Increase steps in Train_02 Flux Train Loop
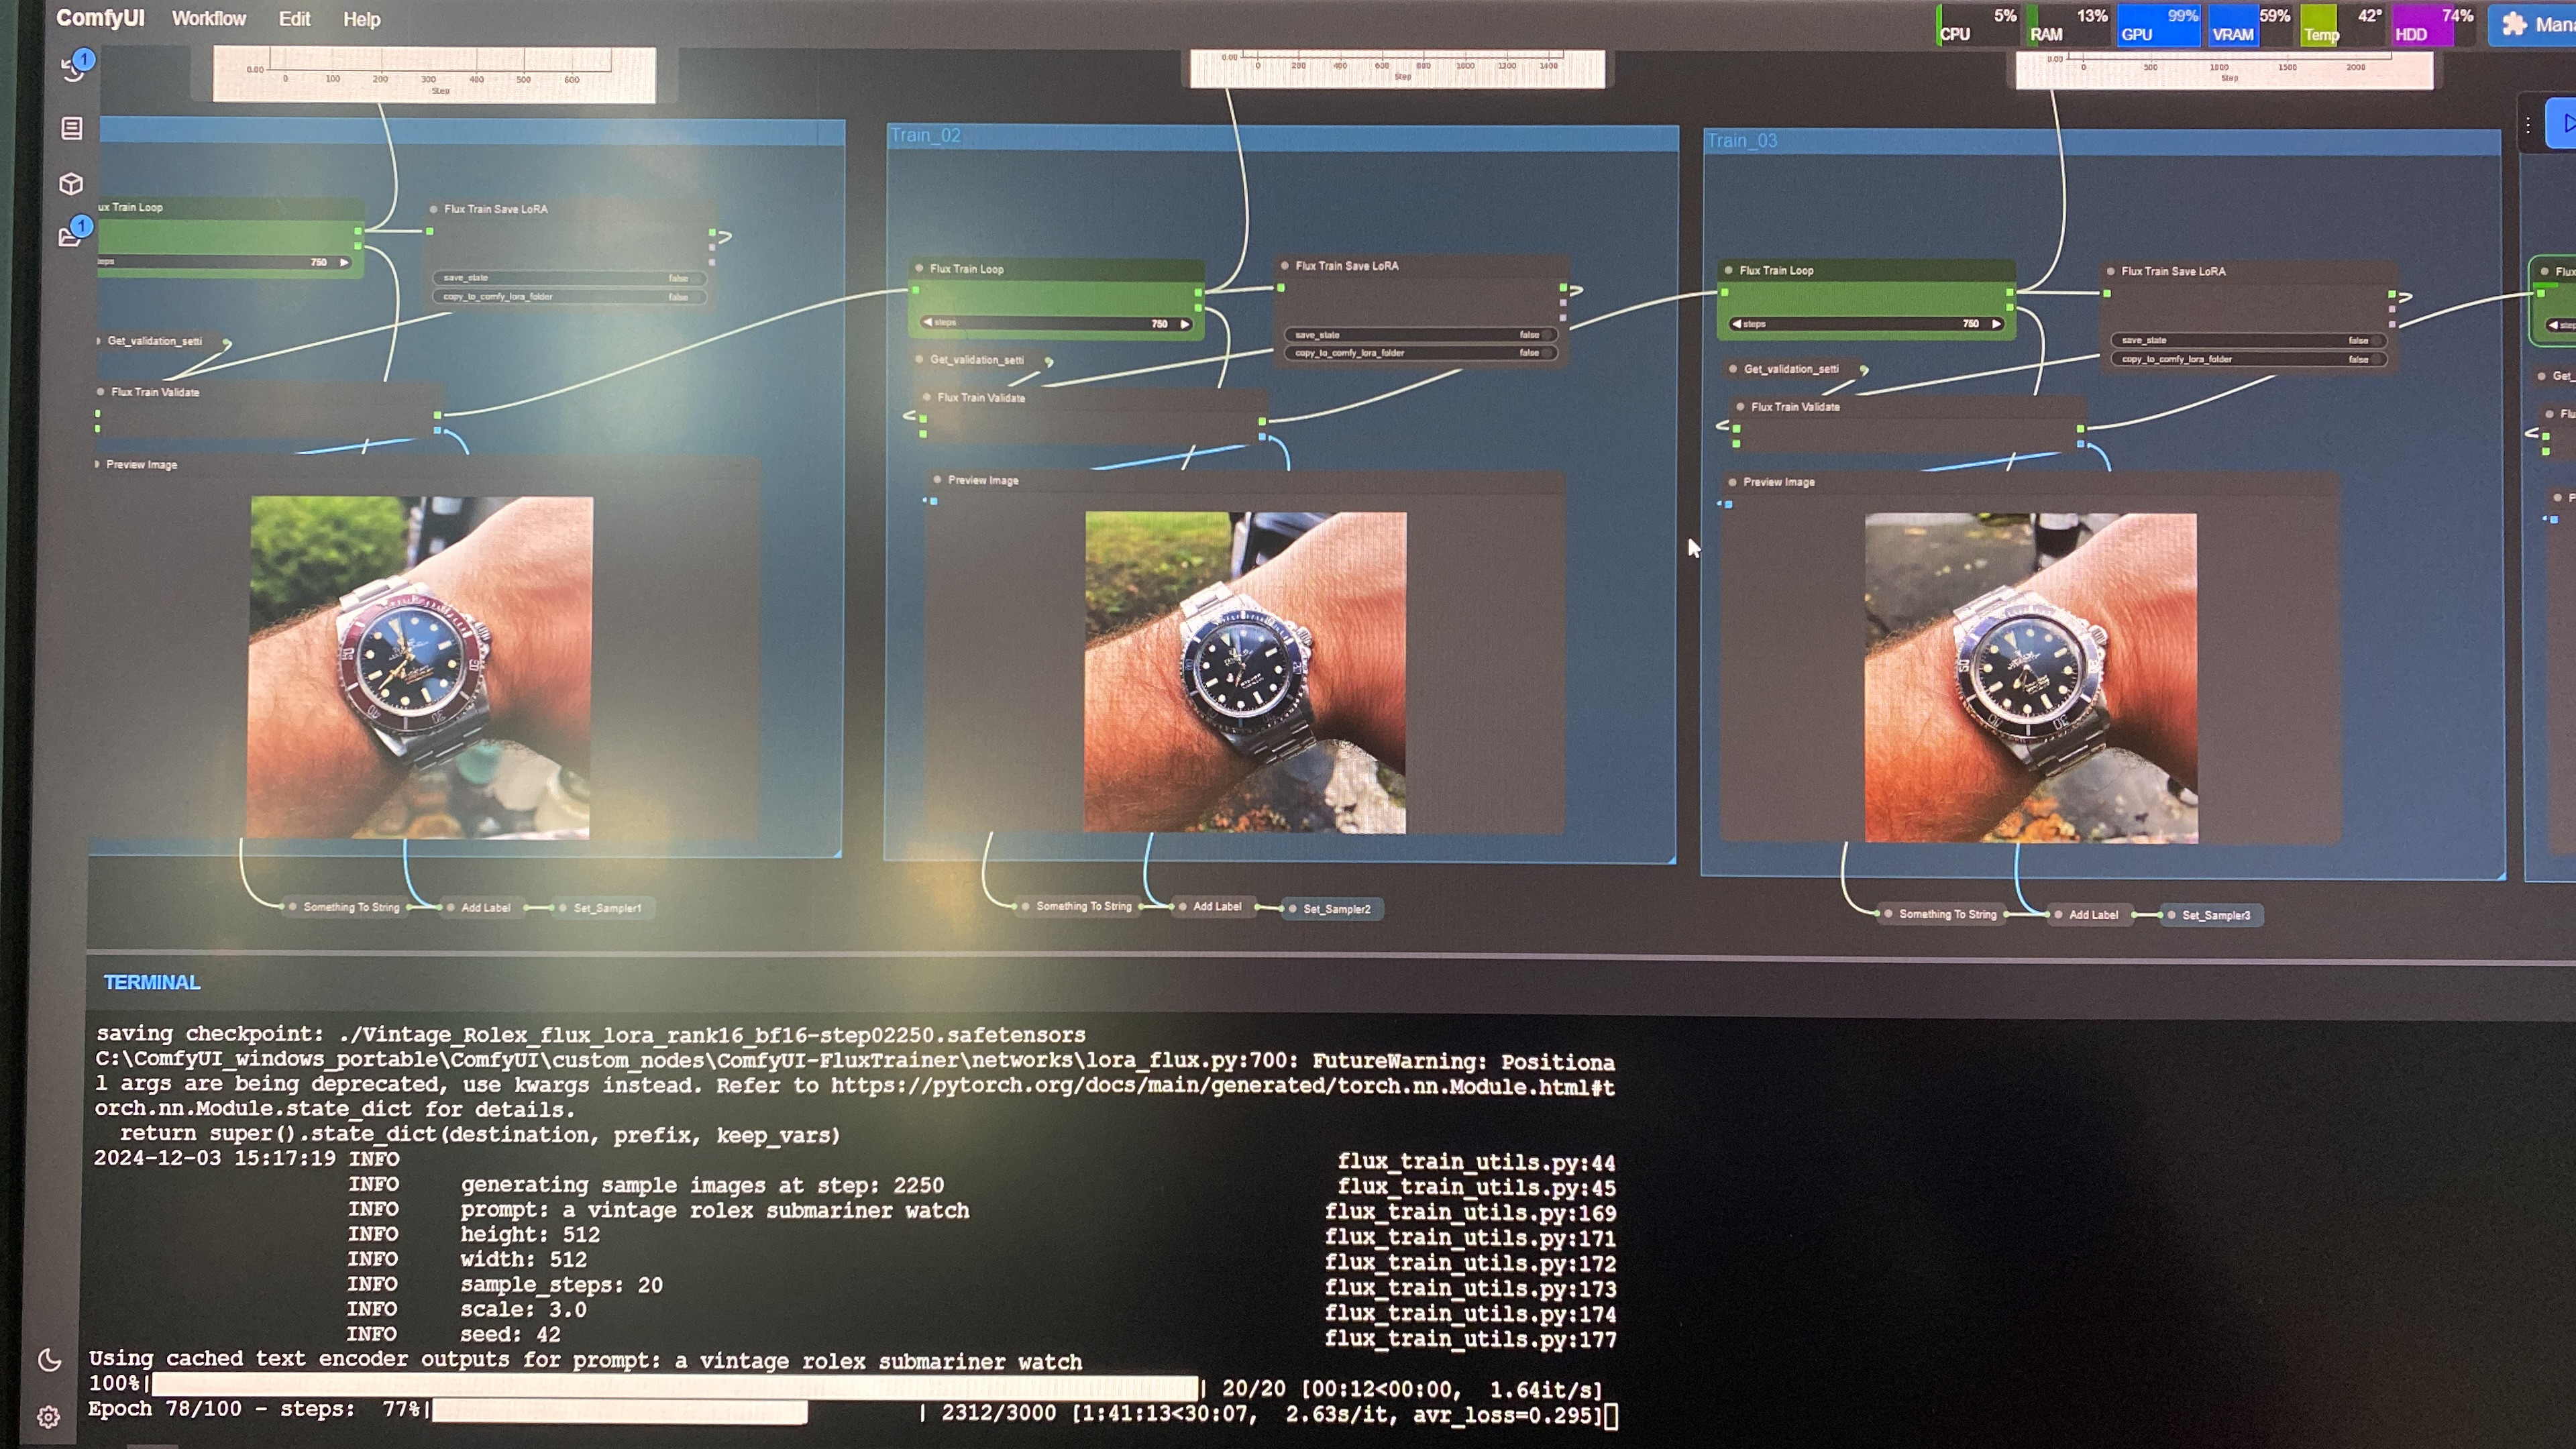This screenshot has width=2576, height=1449. coord(1185,324)
